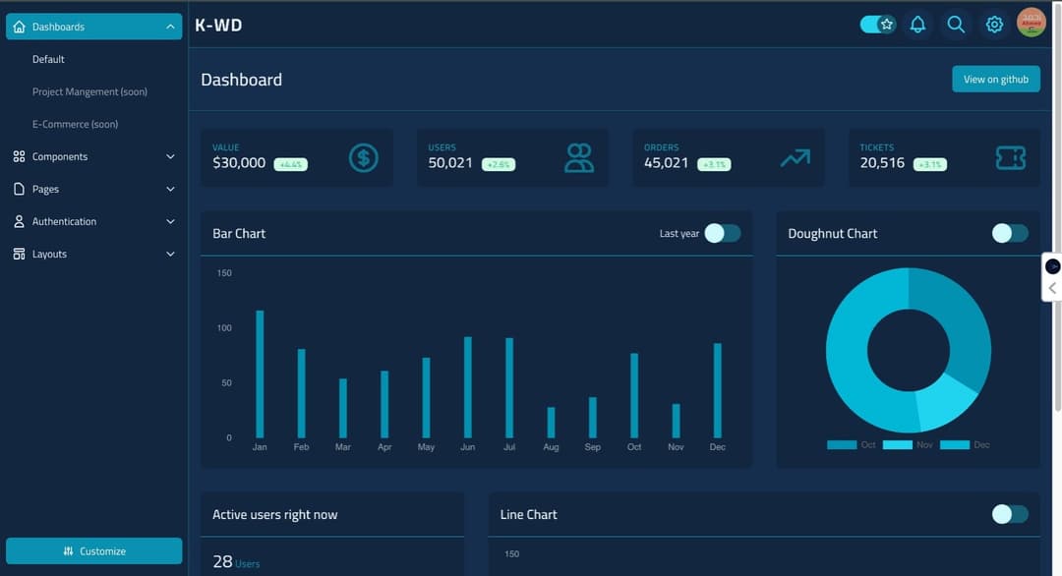This screenshot has width=1062, height=576.
Task: Select the Default dashboard menu item
Action: [x=48, y=59]
